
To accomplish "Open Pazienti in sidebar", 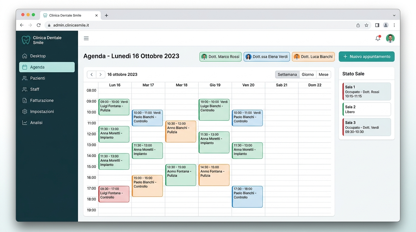I will tap(47, 78).
